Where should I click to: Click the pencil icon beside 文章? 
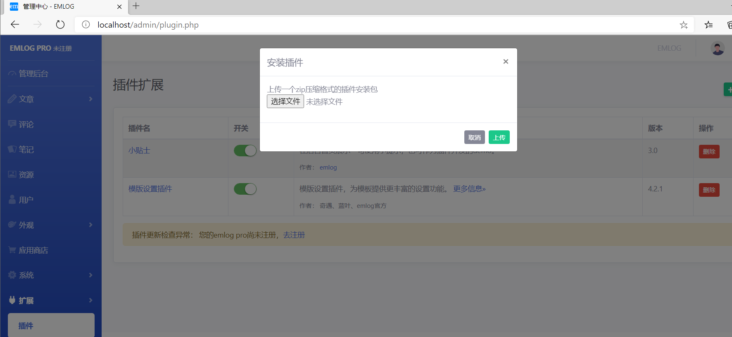pos(12,99)
